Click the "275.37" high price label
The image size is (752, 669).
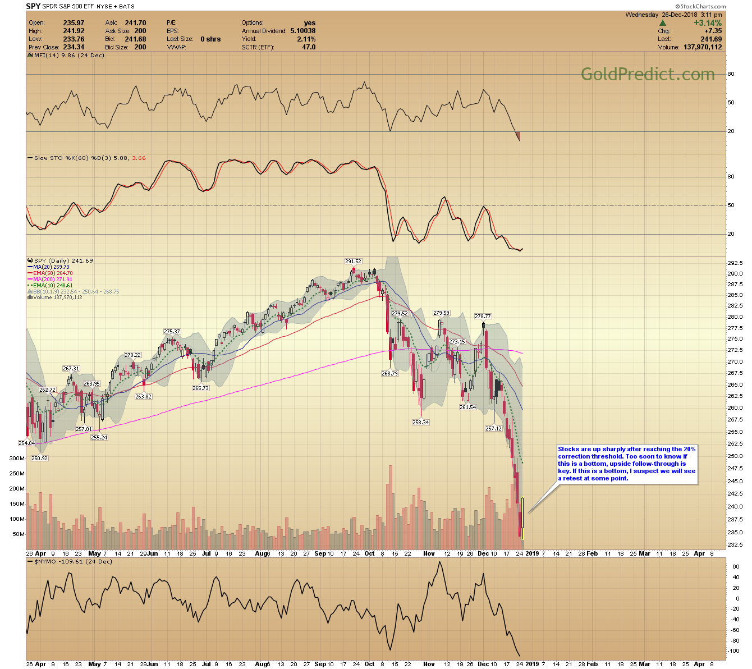172,332
